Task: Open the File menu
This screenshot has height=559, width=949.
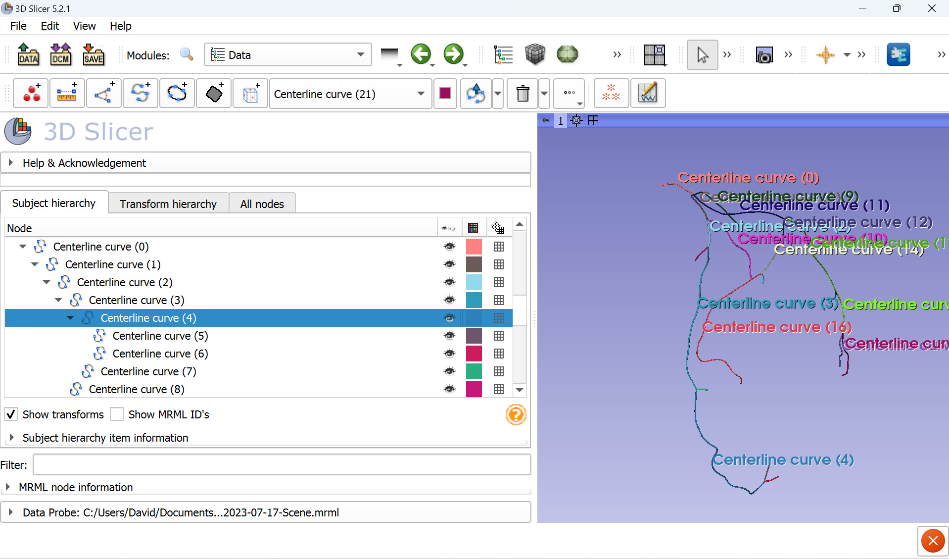Action: coord(18,26)
